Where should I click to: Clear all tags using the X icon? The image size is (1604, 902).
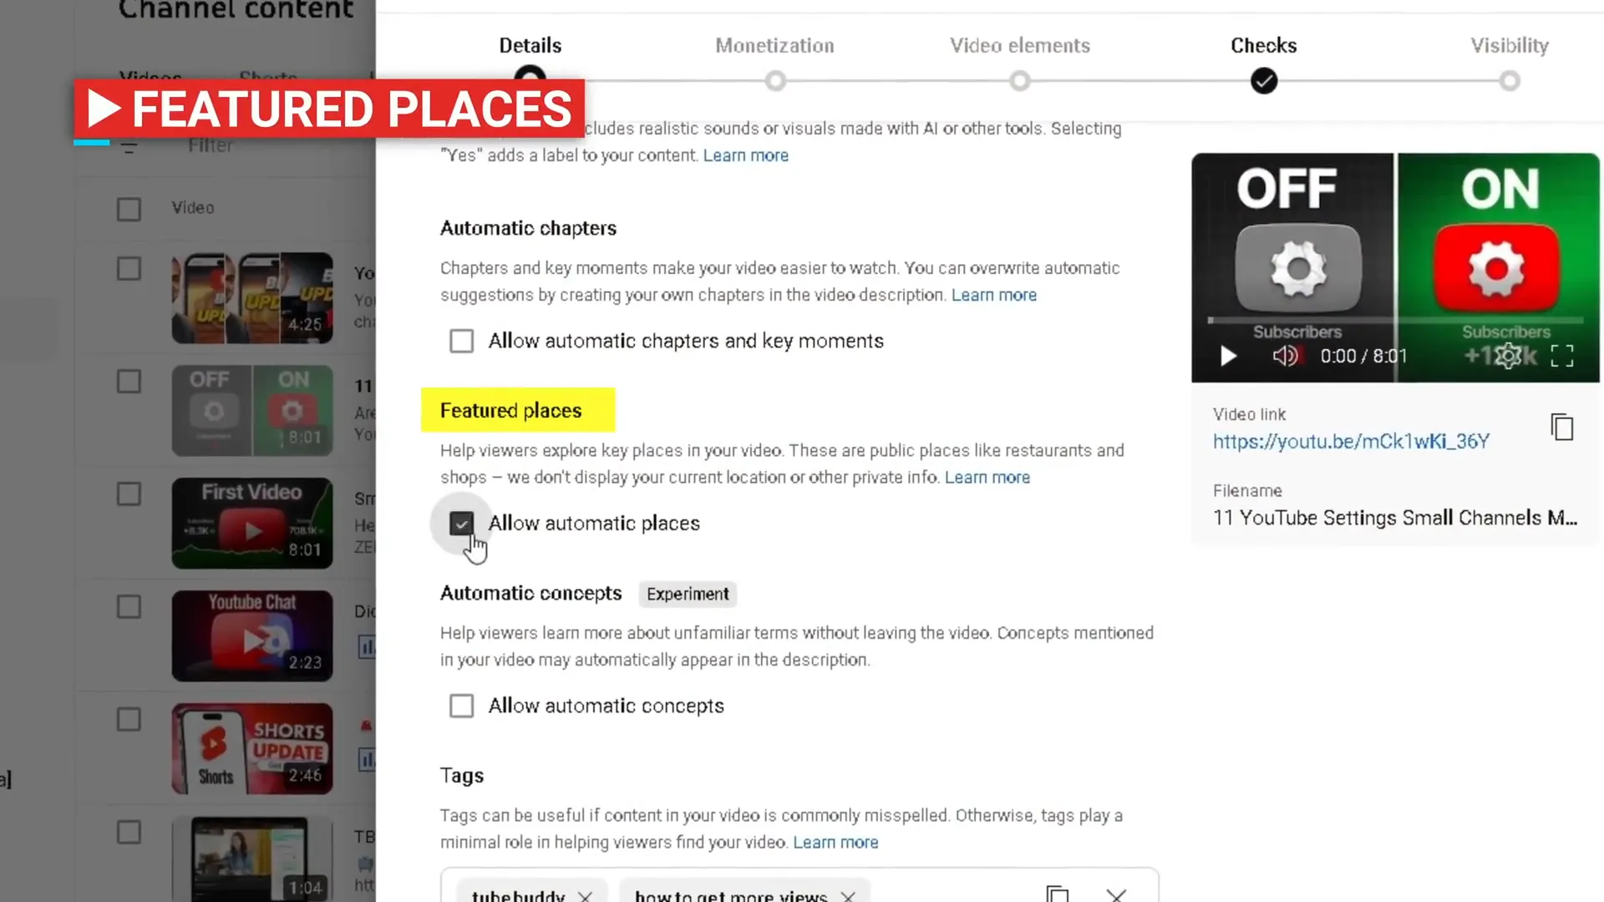(x=1116, y=895)
